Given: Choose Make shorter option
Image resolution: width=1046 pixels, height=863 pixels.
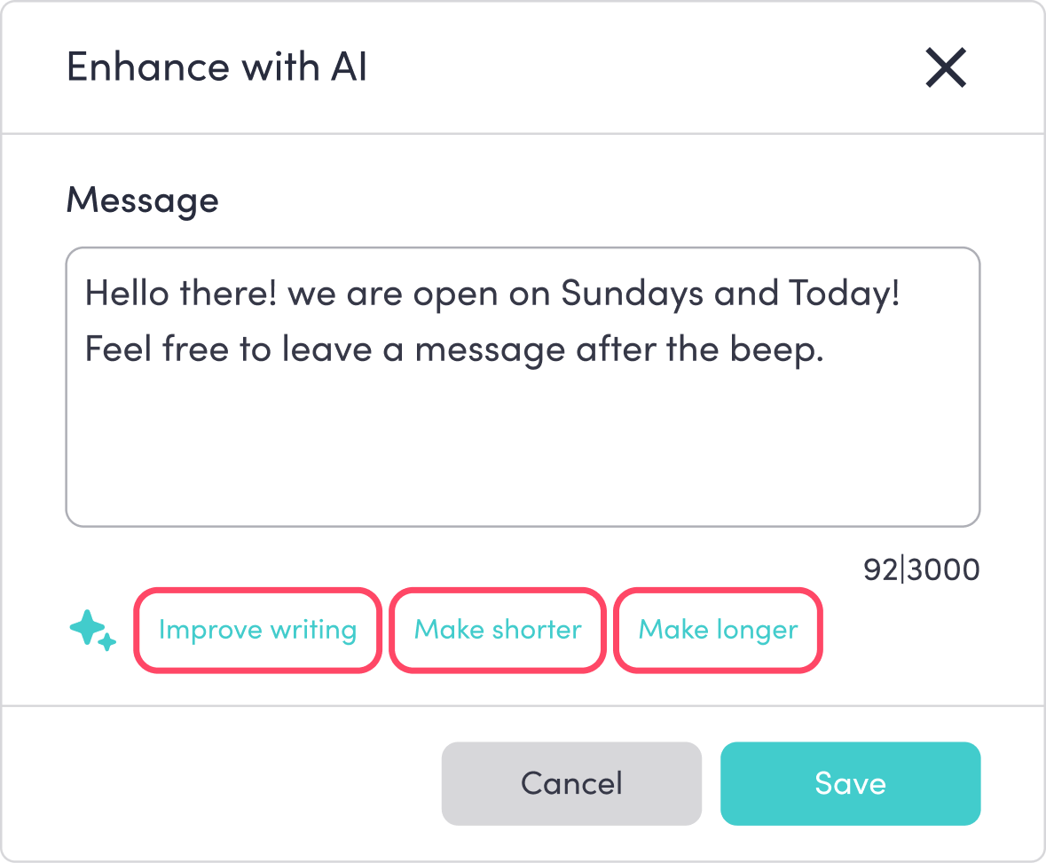Looking at the screenshot, I should point(498,630).
